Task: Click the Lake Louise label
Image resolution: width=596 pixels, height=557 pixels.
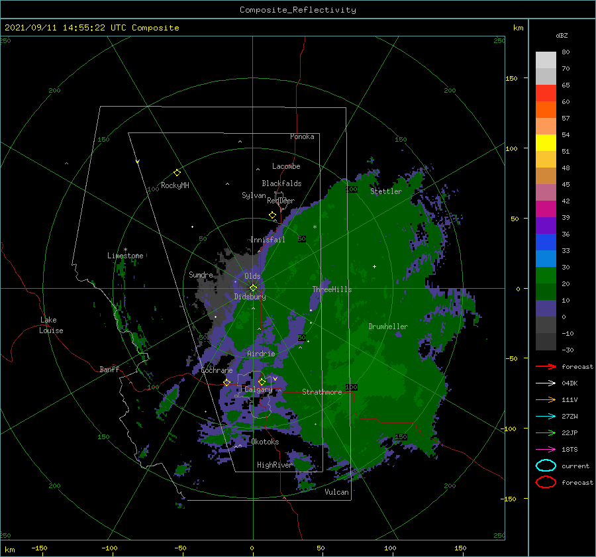Action: click(x=51, y=325)
